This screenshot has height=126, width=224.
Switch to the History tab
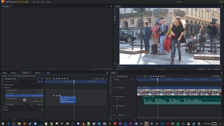coord(38,73)
